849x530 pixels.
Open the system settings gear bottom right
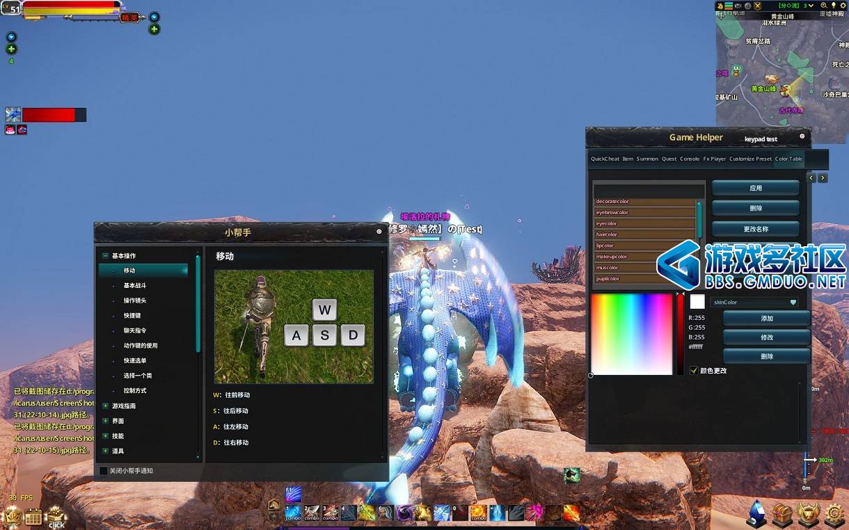pyautogui.click(x=834, y=514)
